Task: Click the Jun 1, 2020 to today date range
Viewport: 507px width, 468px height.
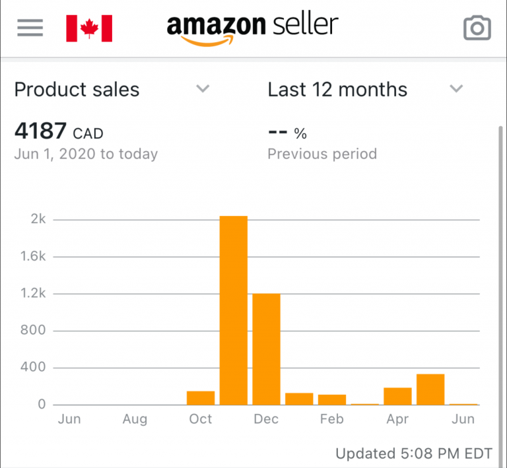Action: 86,154
